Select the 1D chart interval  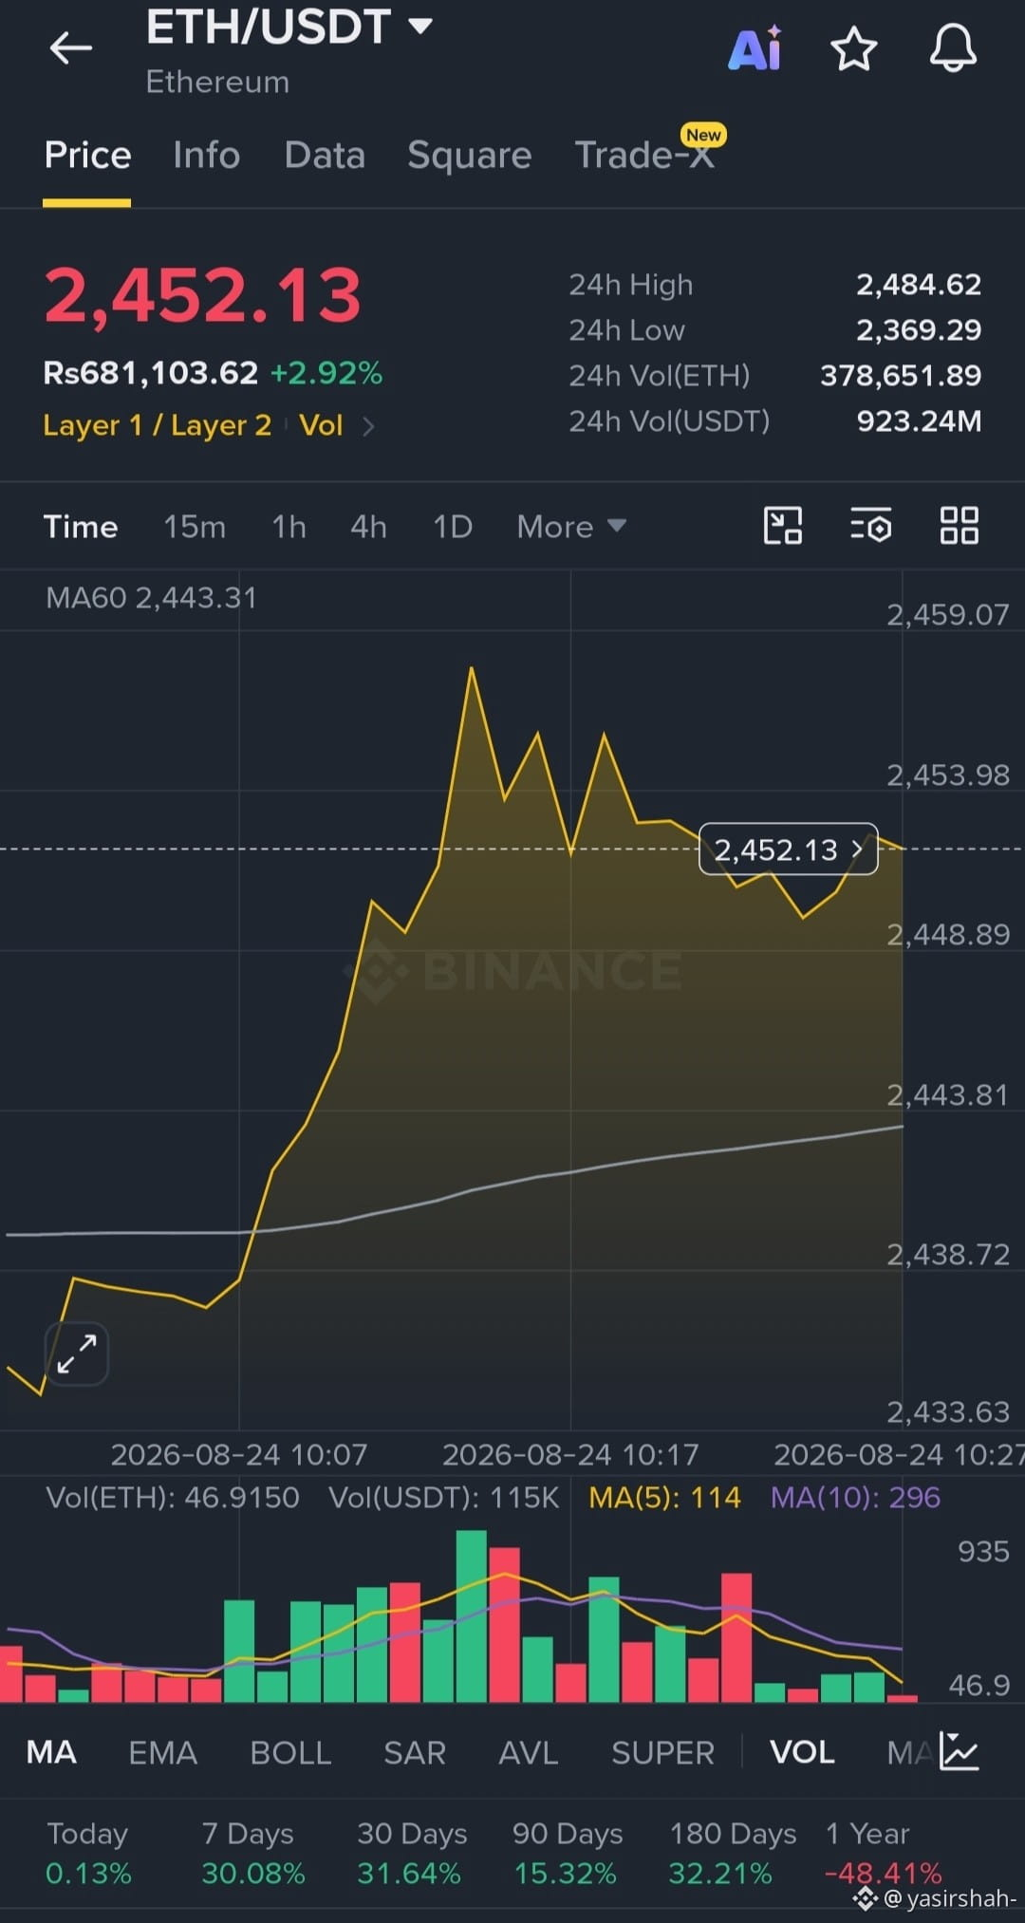(453, 527)
